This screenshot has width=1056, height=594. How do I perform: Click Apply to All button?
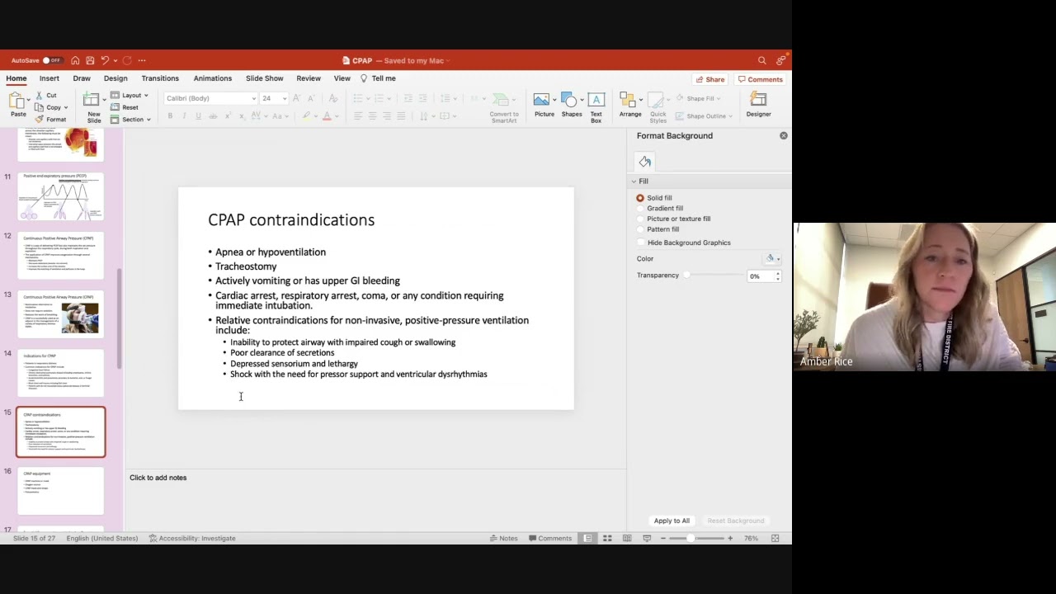click(x=672, y=521)
